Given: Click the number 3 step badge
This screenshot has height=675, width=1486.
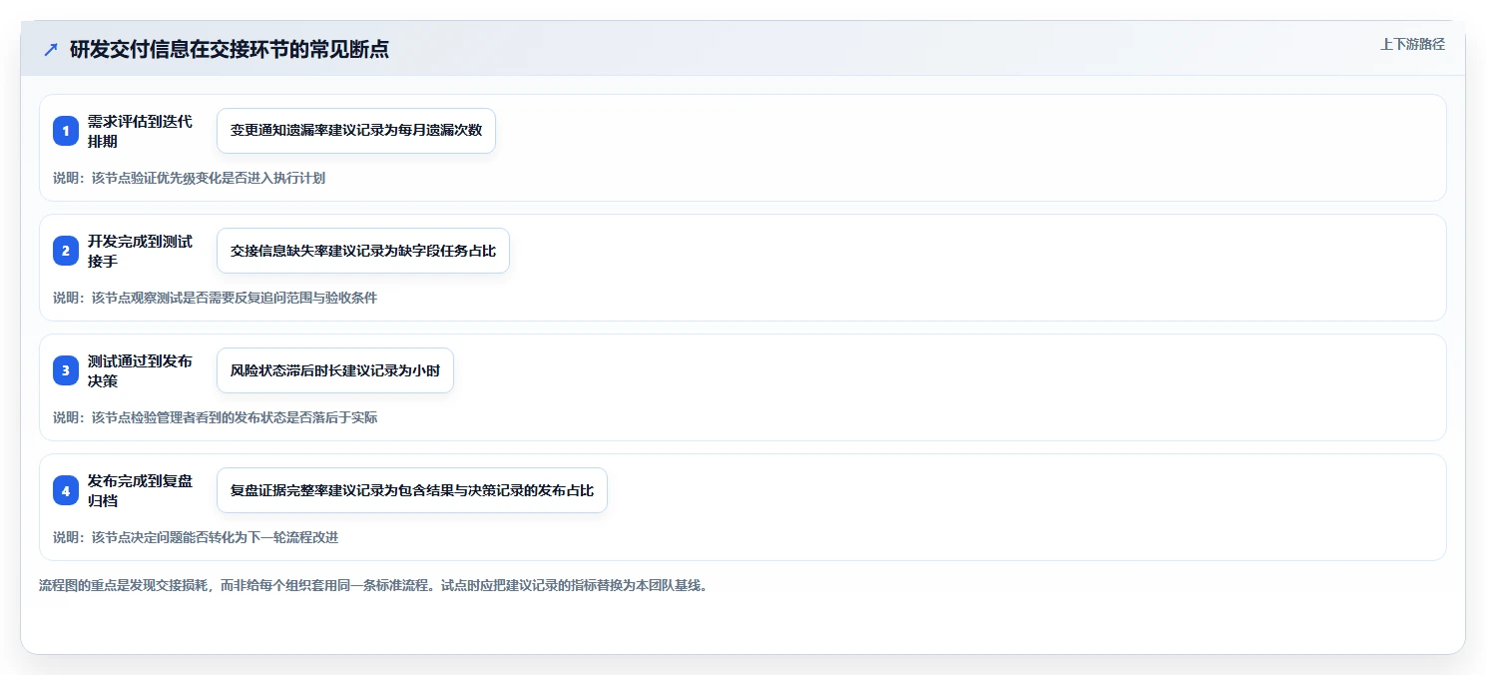Looking at the screenshot, I should (66, 370).
